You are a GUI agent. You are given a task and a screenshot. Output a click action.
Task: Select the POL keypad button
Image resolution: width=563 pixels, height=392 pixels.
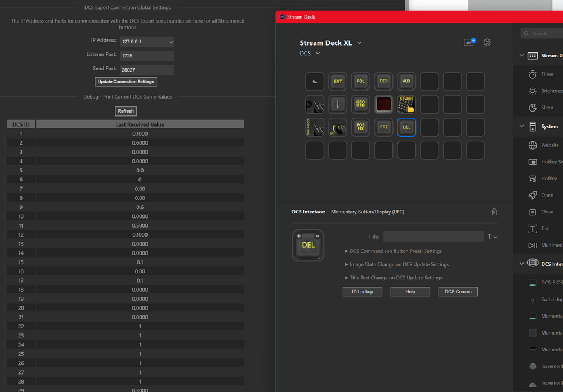(x=360, y=81)
